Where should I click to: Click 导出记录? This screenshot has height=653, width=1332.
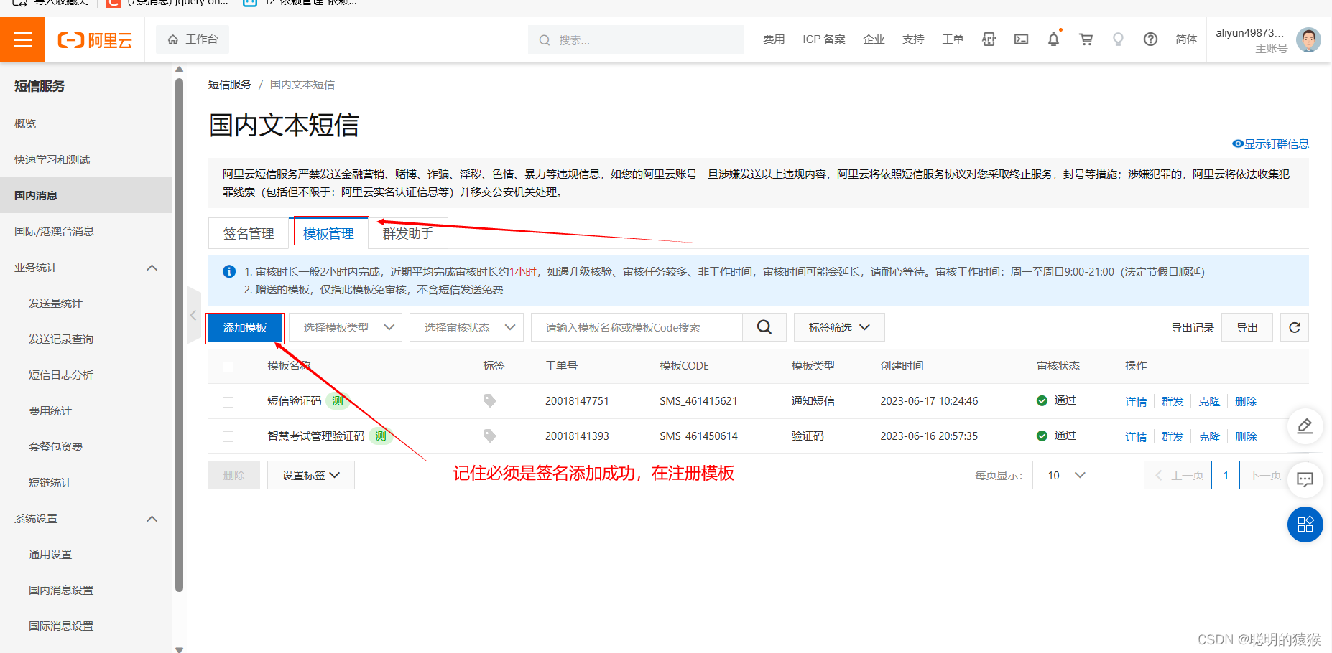point(1193,327)
